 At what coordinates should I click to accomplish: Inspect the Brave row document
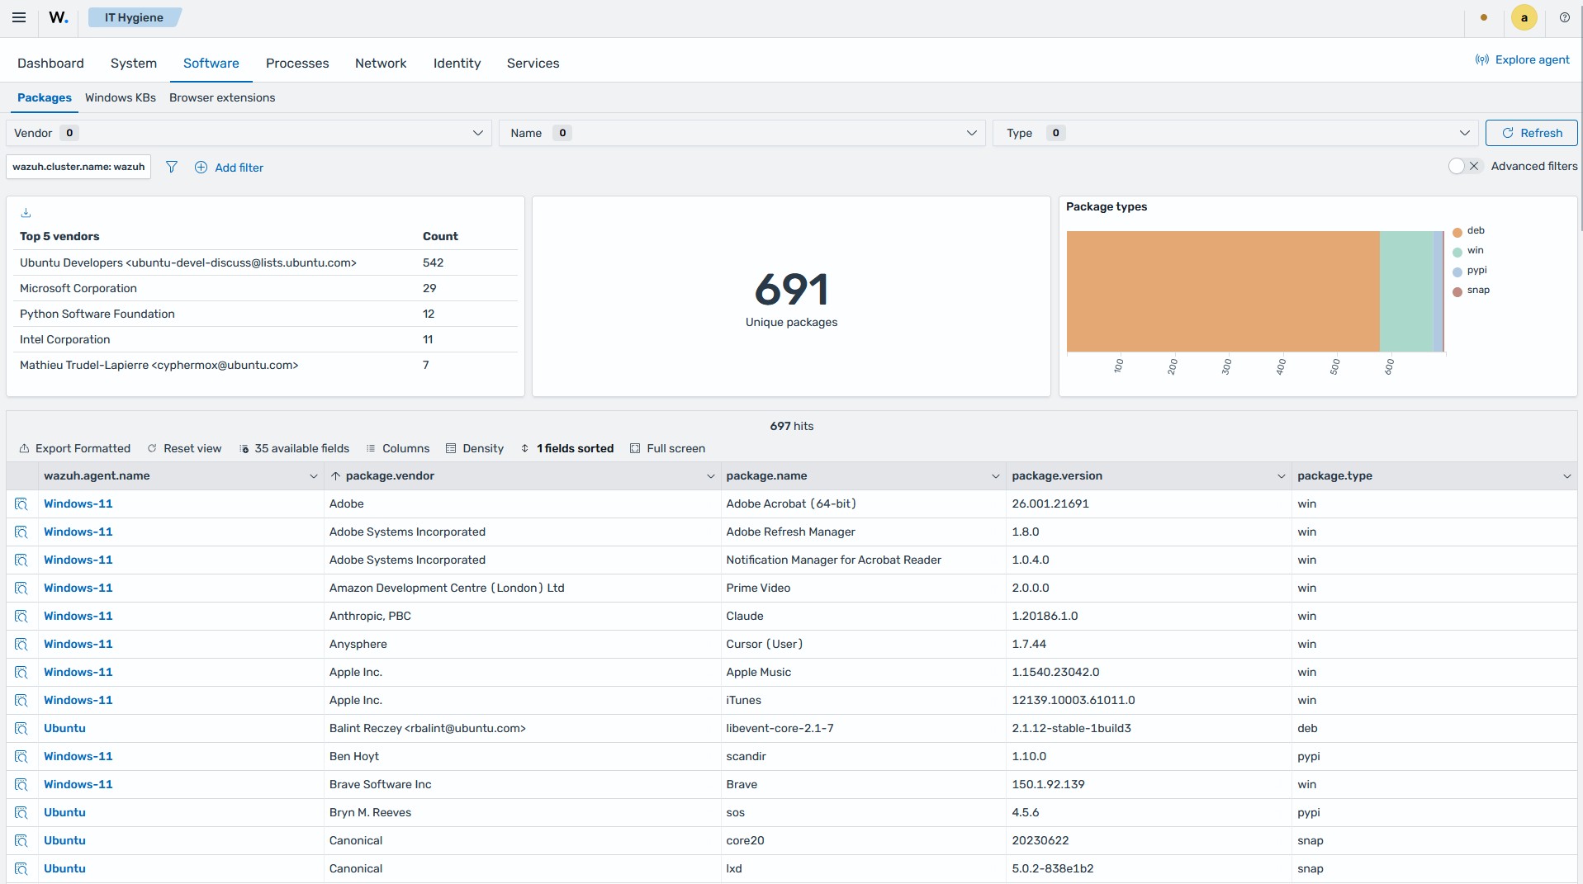[x=21, y=785]
